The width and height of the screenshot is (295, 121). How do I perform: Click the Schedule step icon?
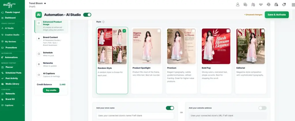(39, 54)
